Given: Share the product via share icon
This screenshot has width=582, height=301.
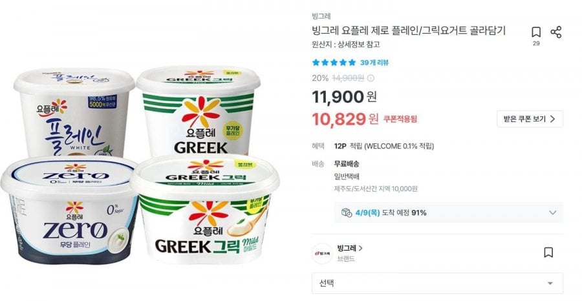Looking at the screenshot, I should (x=555, y=32).
